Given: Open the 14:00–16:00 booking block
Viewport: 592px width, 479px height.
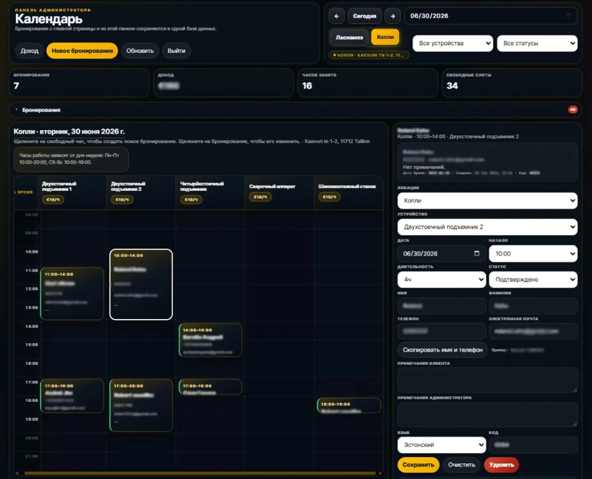Looking at the screenshot, I should coord(210,340).
